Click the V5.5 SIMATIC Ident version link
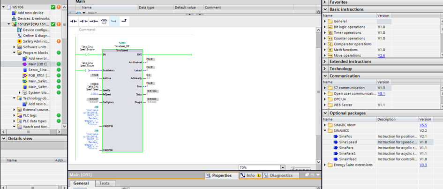Viewport: 443px width, 189px height. [x=423, y=125]
